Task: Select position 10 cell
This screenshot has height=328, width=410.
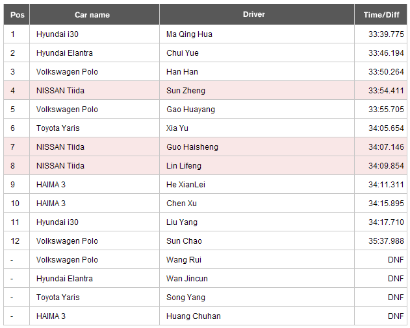Action: pos(16,204)
